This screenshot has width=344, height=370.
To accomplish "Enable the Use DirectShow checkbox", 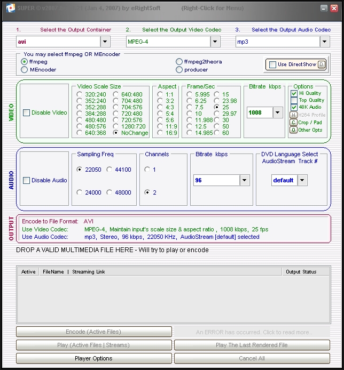I will point(272,65).
